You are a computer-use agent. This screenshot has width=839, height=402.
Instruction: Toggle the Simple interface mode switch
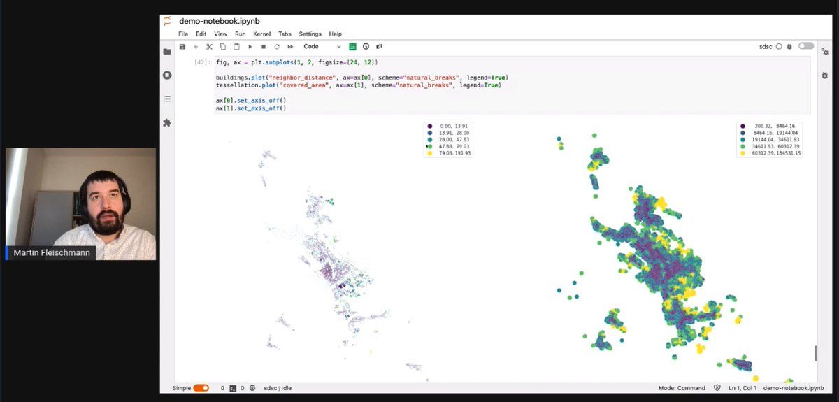coord(201,388)
